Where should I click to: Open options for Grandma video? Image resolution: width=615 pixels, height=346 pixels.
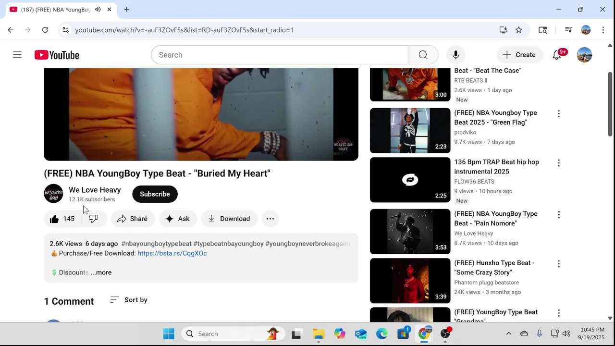(x=558, y=313)
